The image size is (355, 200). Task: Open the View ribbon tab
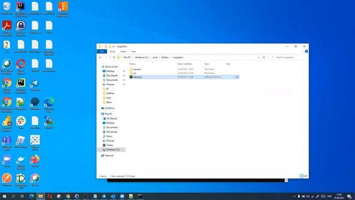pyautogui.click(x=134, y=52)
